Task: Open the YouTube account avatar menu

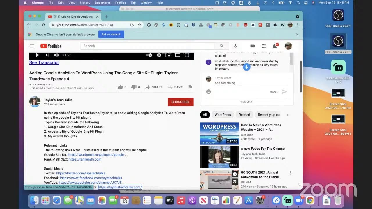Action: tap(288, 46)
